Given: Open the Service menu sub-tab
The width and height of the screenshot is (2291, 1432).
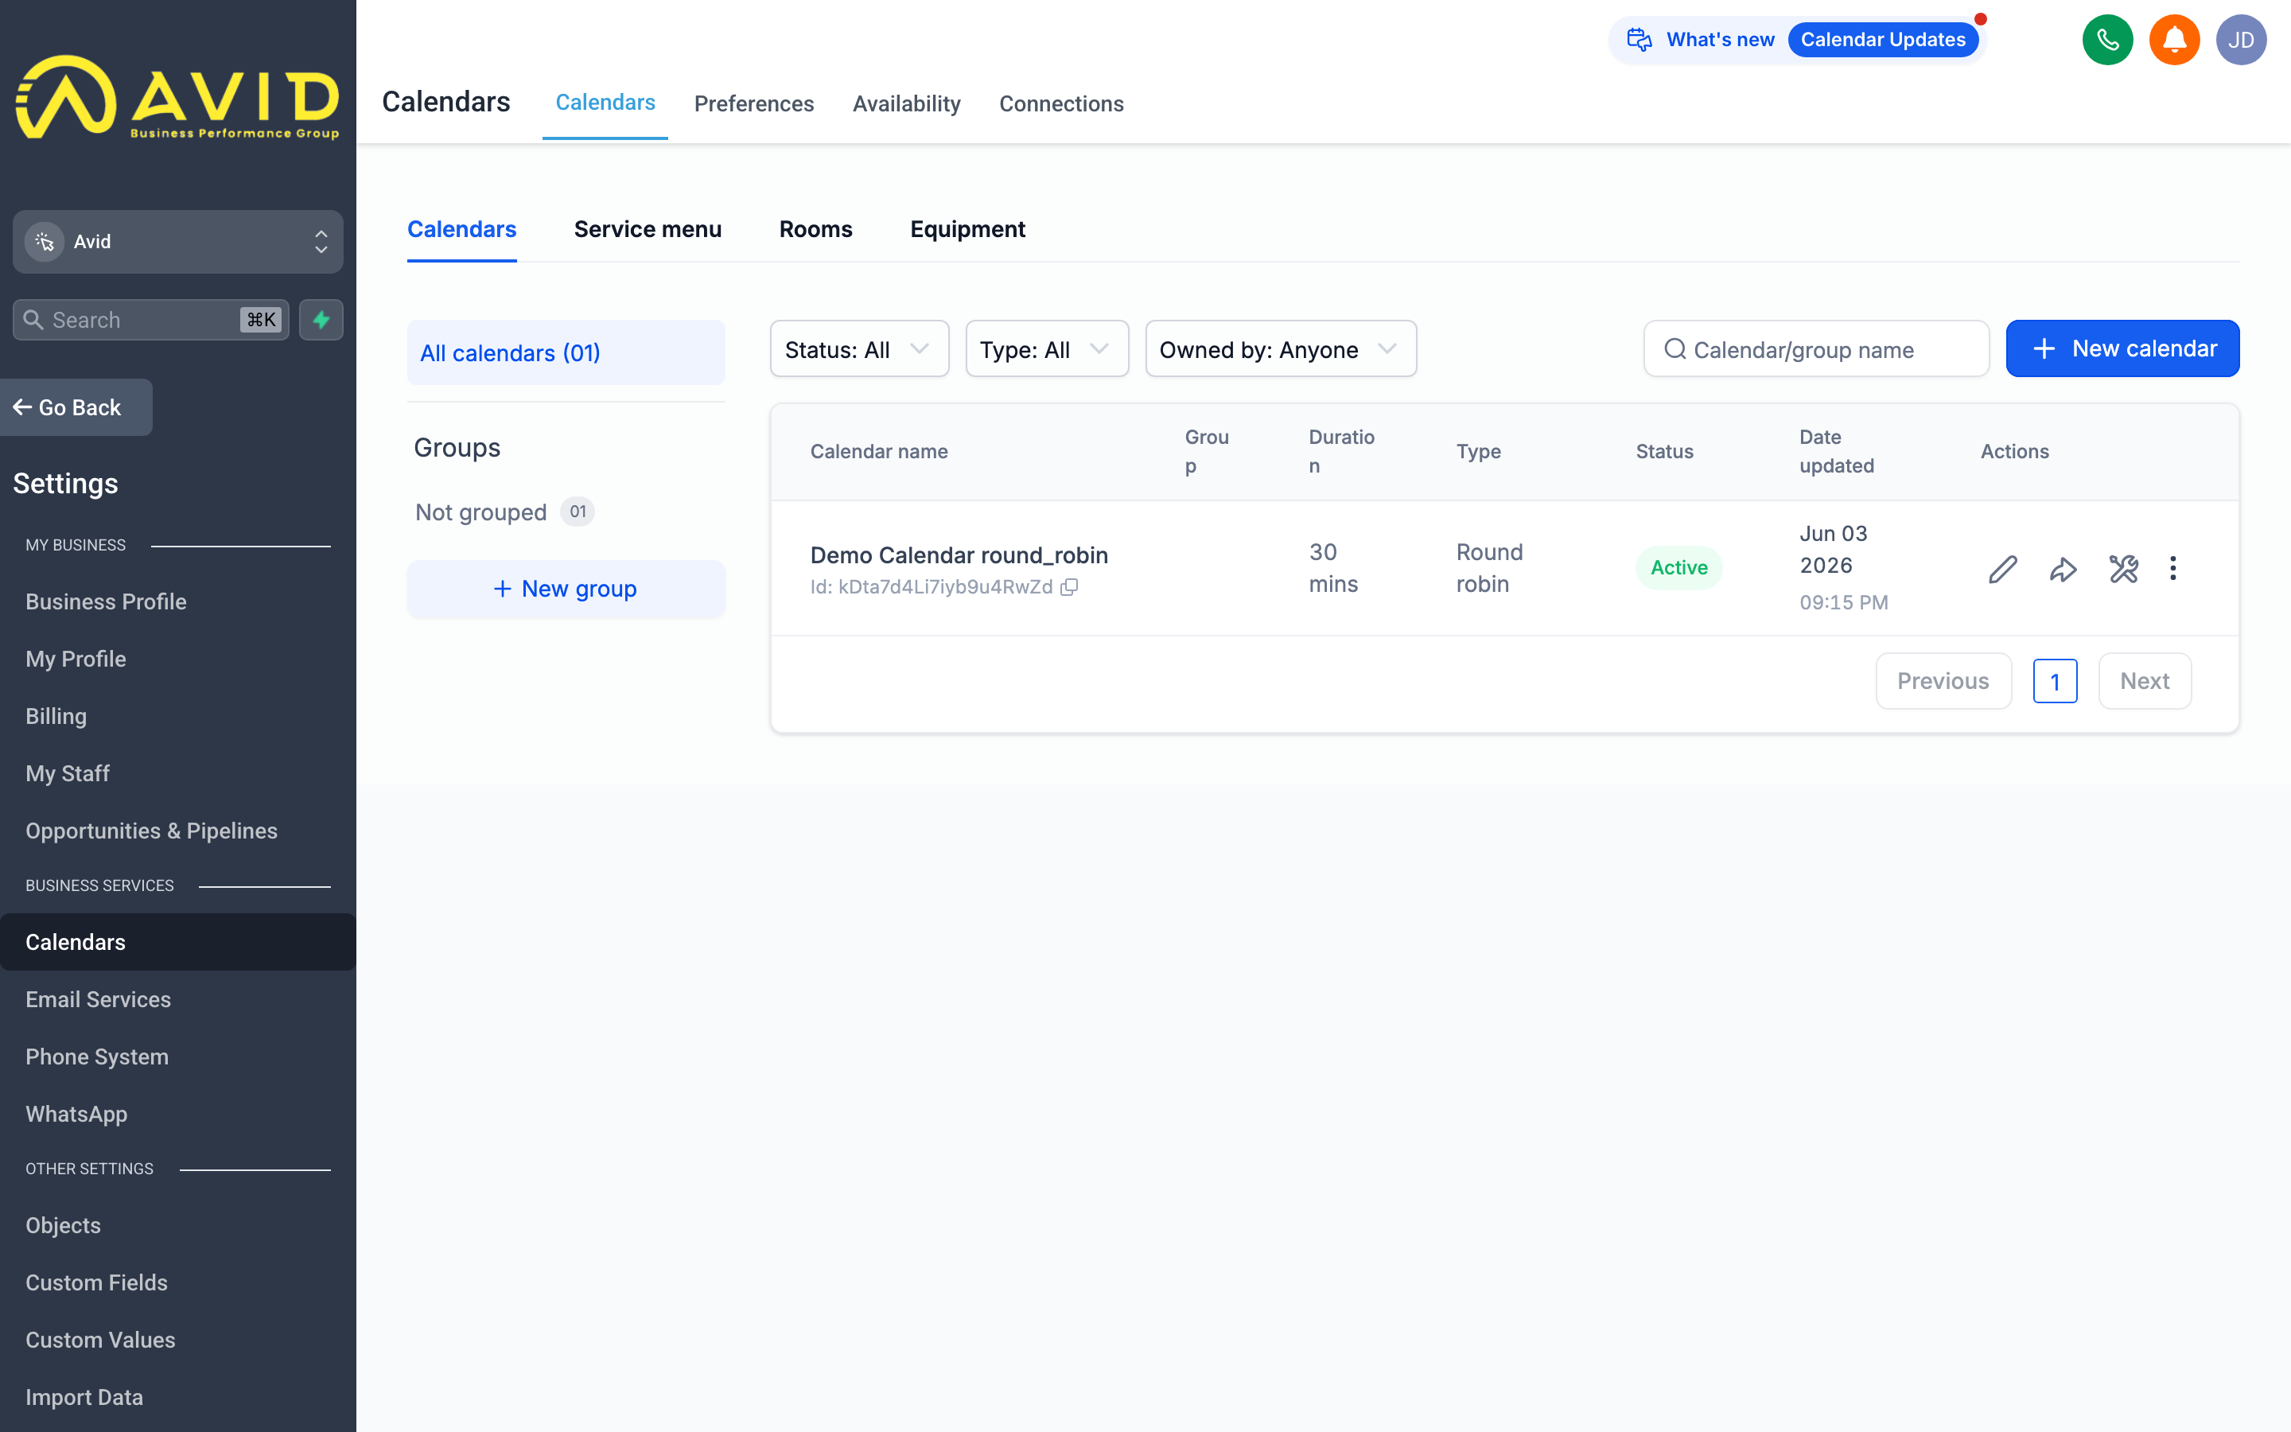Looking at the screenshot, I should 648,229.
